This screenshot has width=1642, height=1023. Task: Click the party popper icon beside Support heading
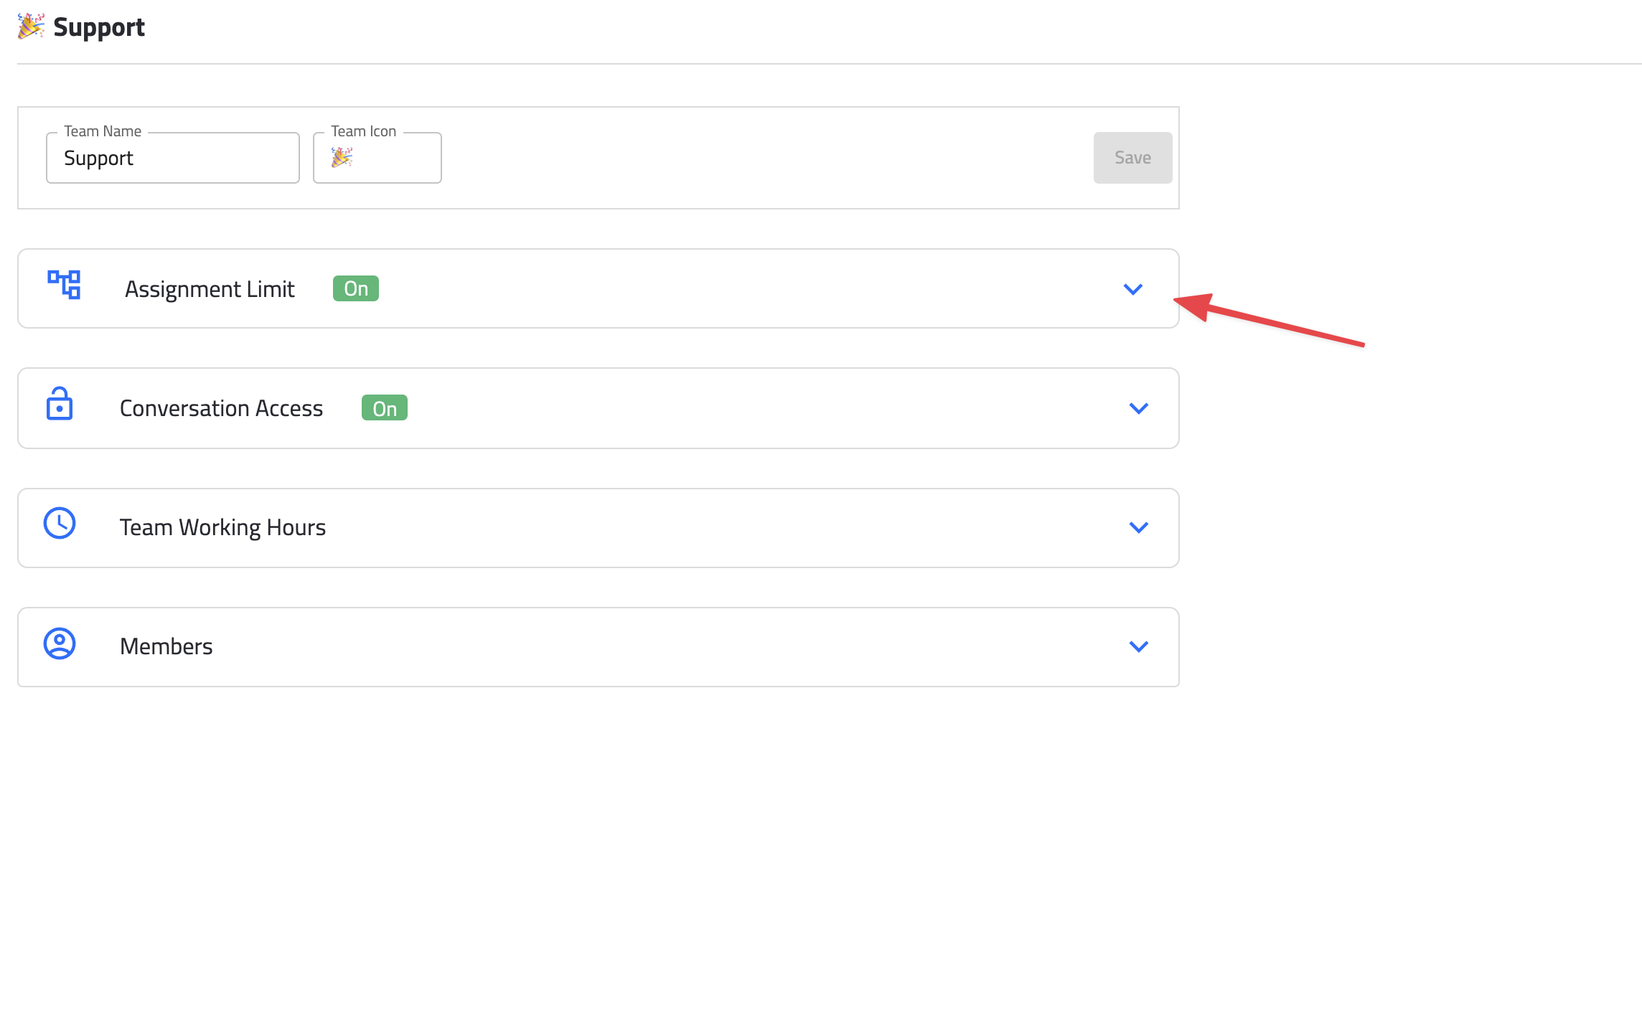tap(31, 27)
